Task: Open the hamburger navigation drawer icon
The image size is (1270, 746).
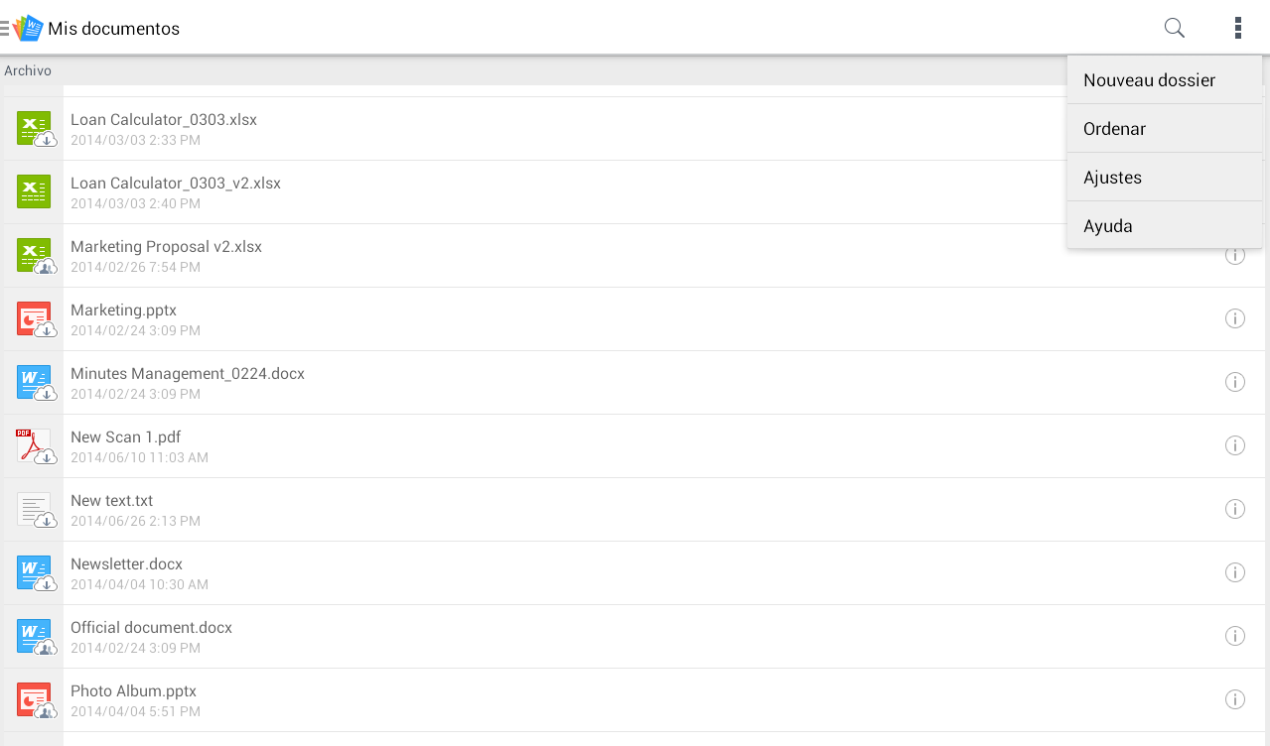Action: tap(5, 28)
